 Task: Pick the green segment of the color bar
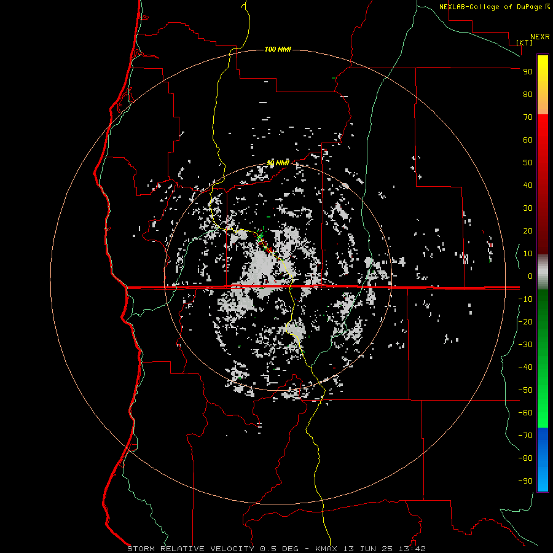(x=543, y=358)
